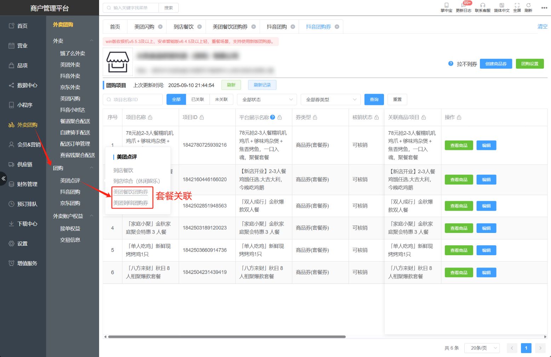
Task: Click 编辑 for the 八方来财 row
Action: [486, 273]
